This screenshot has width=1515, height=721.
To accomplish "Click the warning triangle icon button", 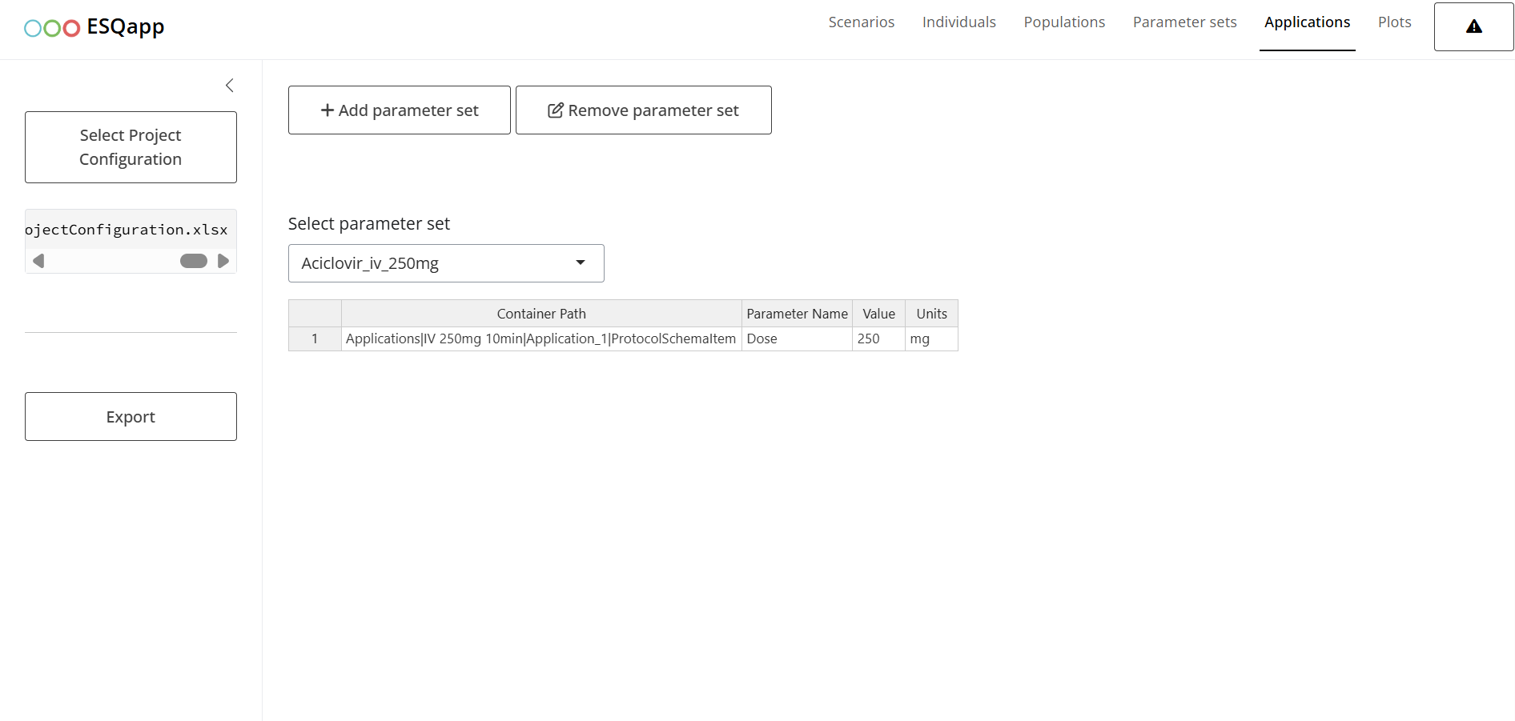I will [x=1473, y=27].
